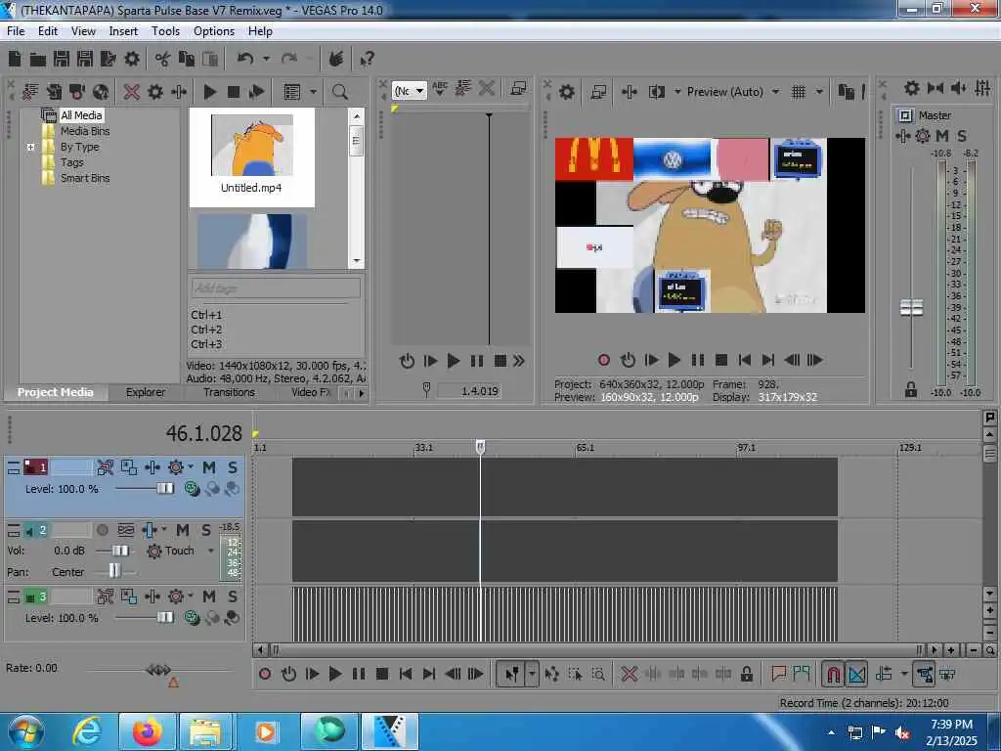Open Master bus audio properties gear

point(912,88)
